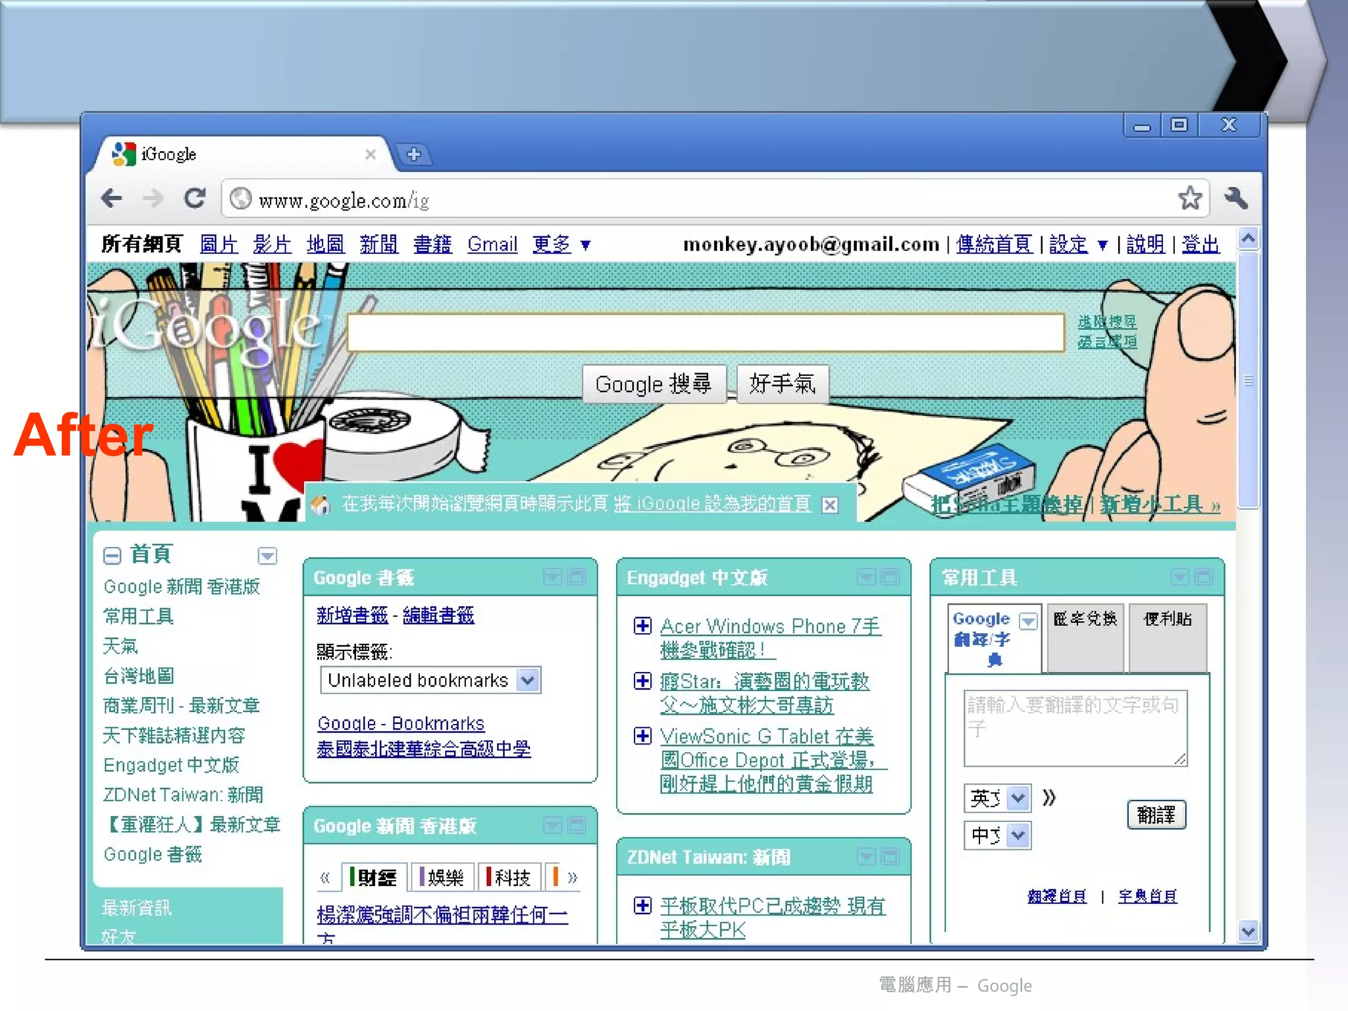
Task: Click inside the Google search box
Action: coord(706,332)
